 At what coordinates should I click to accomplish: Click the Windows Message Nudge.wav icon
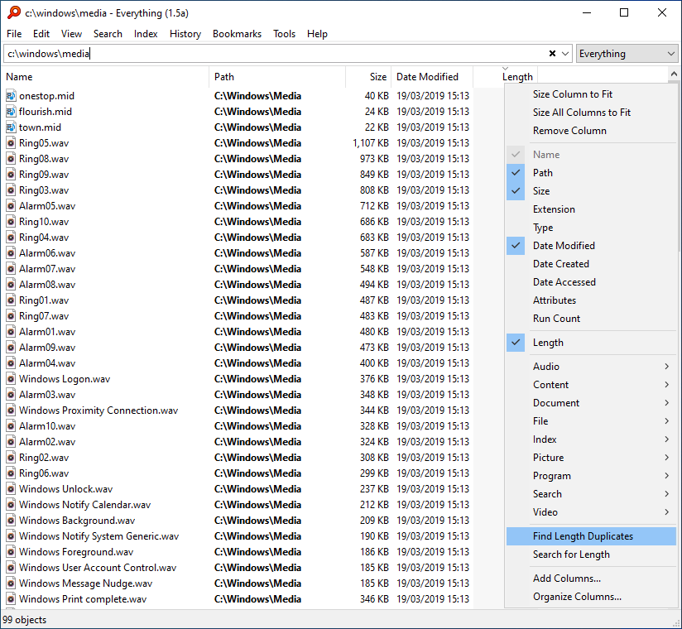(x=11, y=583)
